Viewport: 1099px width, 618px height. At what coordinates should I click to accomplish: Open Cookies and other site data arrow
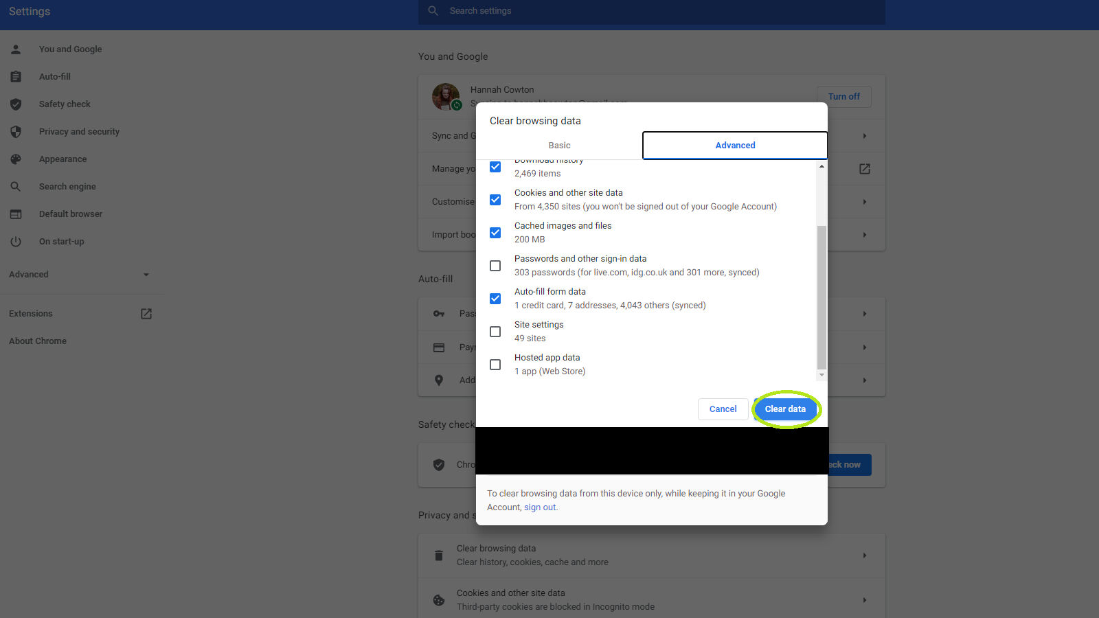point(864,600)
